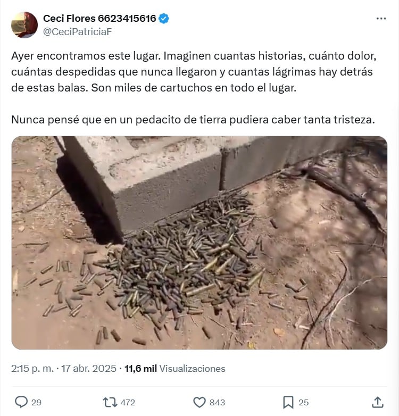Open the @CeciPatriciaF handle link
Viewport: 399px width, 416px height.
click(78, 32)
